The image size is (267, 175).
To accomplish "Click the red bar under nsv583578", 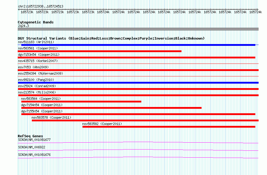I will click(145, 120).
